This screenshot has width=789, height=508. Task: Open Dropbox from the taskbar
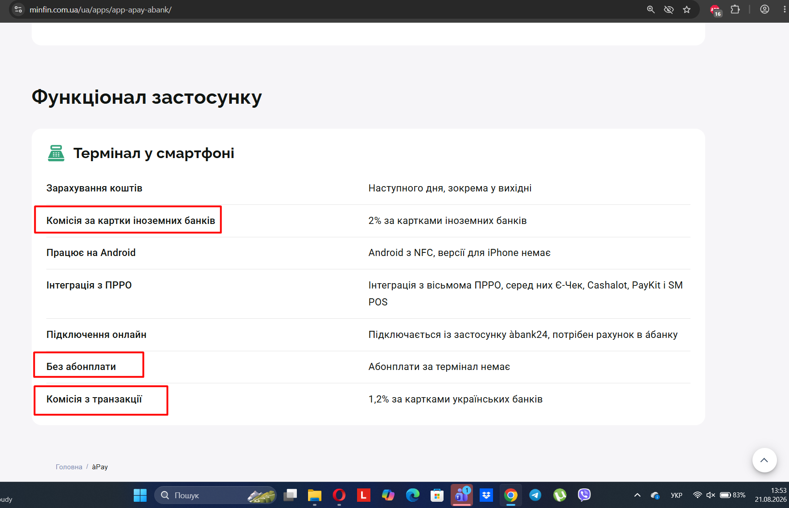click(486, 495)
